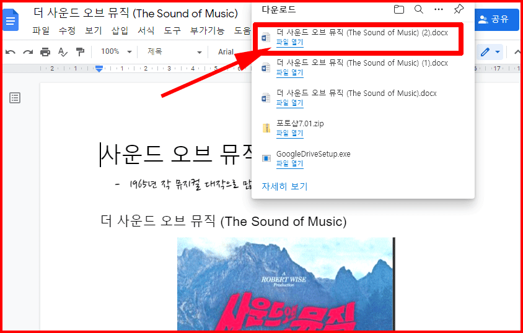Click 파일 열기 under (1).docx
This screenshot has height=333, width=523.
click(289, 72)
